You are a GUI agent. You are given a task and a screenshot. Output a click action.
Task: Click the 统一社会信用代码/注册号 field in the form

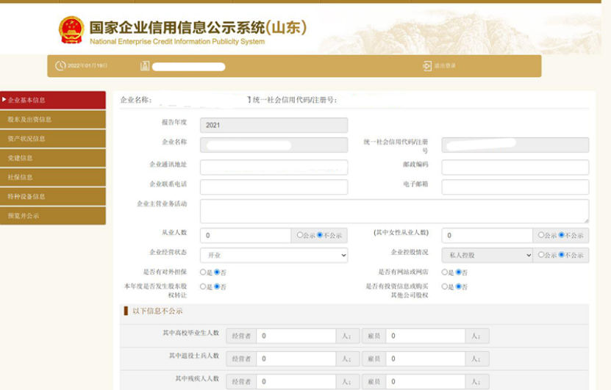pos(515,145)
